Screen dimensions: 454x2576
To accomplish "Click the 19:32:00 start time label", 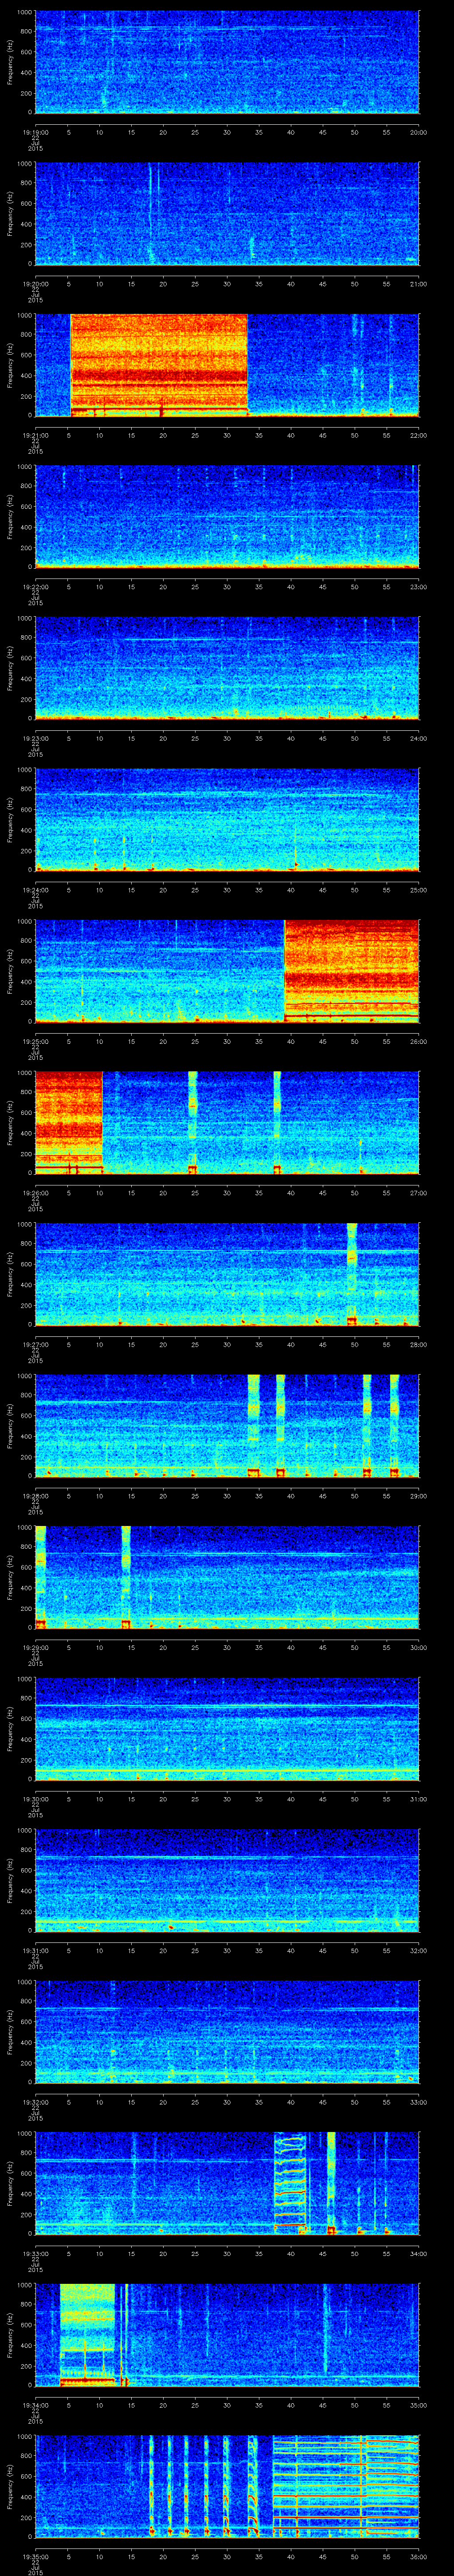I will coord(35,2102).
